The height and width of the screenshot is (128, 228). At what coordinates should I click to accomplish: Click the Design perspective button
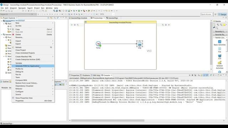tap(222, 14)
